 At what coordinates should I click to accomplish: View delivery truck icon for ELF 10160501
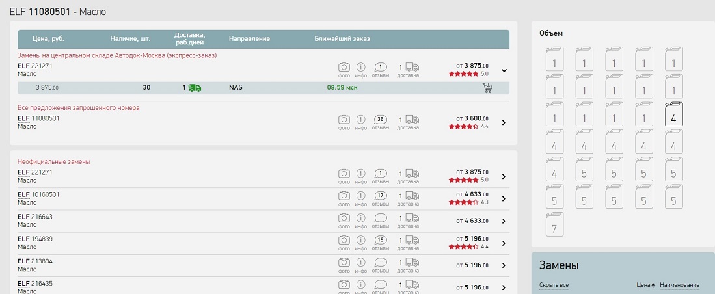[412, 196]
